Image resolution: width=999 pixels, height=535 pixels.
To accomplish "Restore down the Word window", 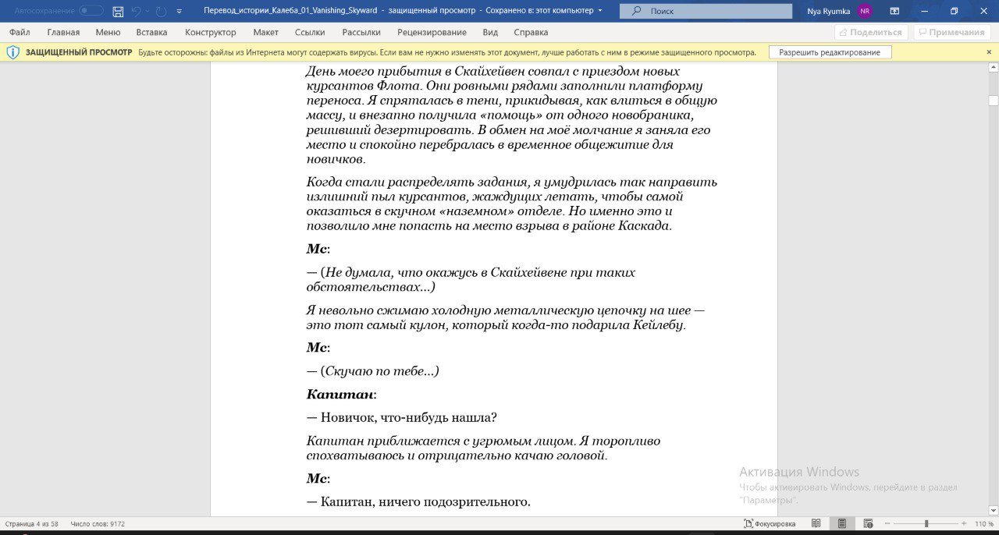I will [x=954, y=11].
